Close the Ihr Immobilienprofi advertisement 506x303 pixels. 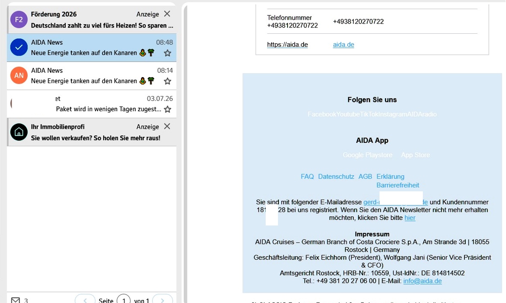pos(167,127)
